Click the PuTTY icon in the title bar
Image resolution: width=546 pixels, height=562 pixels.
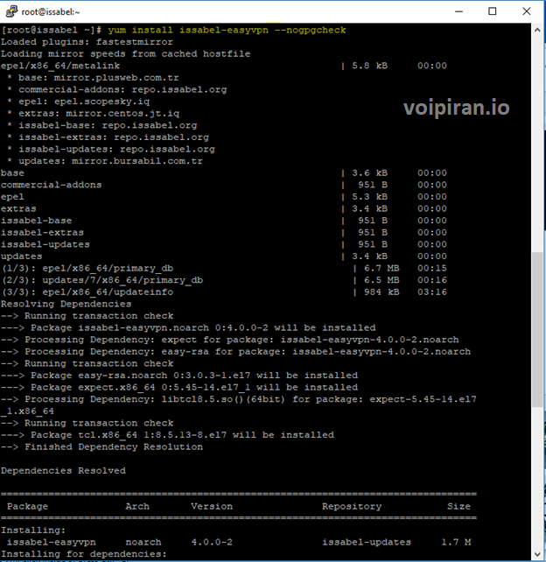pyautogui.click(x=11, y=11)
